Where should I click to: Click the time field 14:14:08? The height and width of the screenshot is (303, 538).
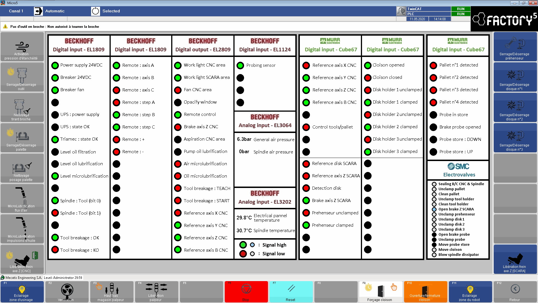[440, 19]
